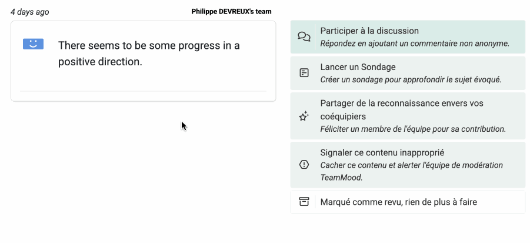The image size is (530, 243).
Task: Click the blue smiley mood icon
Action: coord(33,44)
